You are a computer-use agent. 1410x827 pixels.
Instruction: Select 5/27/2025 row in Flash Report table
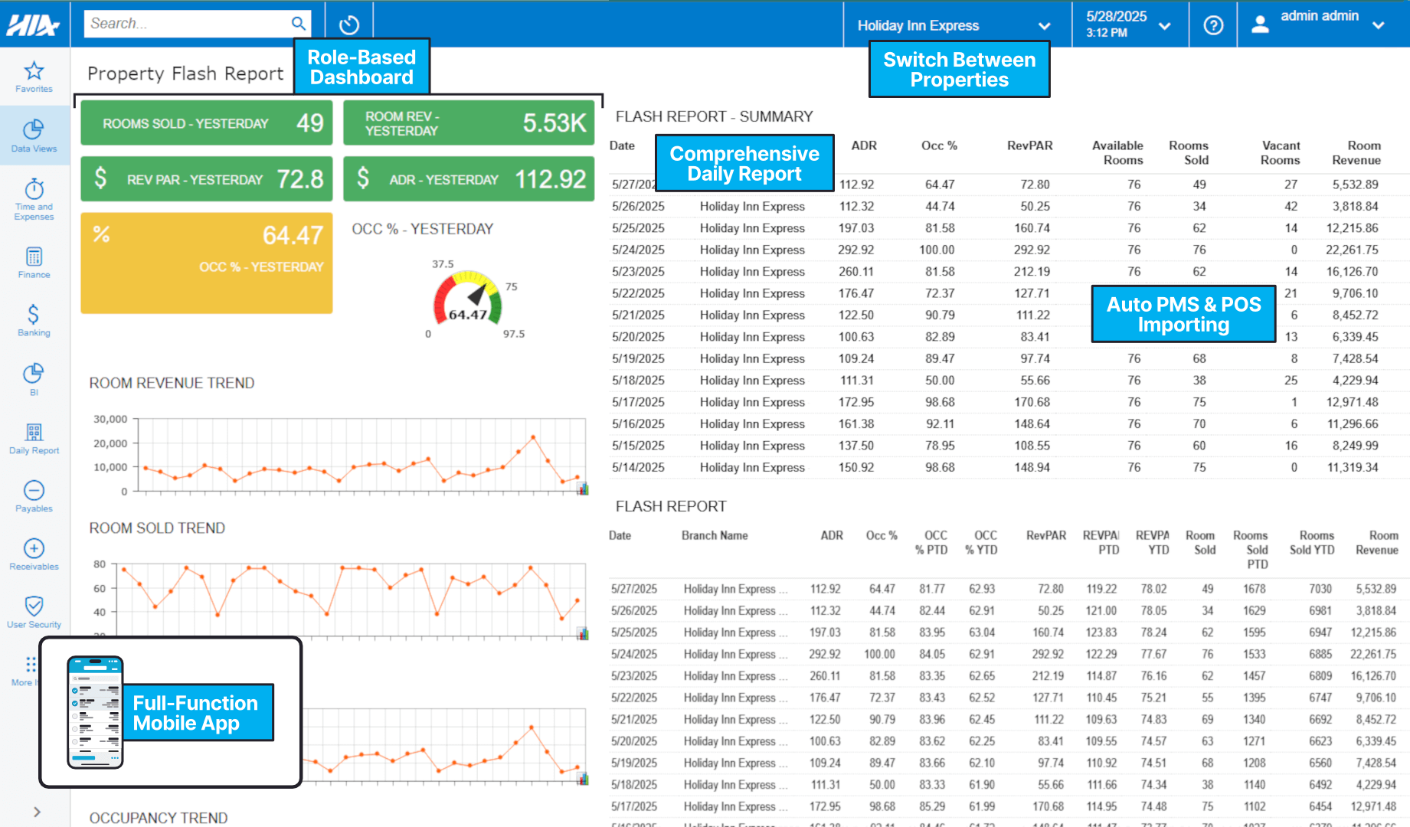coord(1009,589)
